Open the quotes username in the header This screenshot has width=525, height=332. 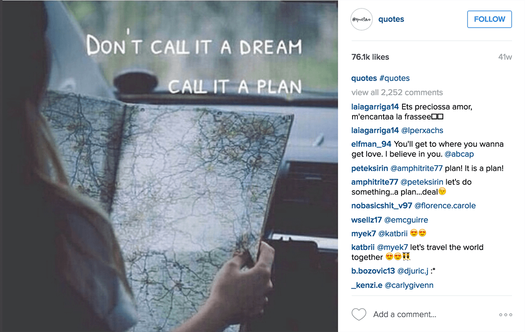click(x=391, y=19)
